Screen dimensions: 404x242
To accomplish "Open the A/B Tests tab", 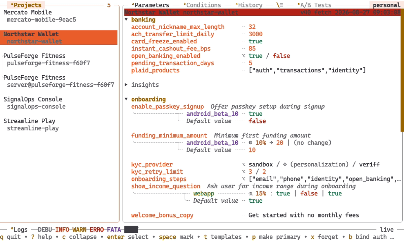I will [x=314, y=5].
